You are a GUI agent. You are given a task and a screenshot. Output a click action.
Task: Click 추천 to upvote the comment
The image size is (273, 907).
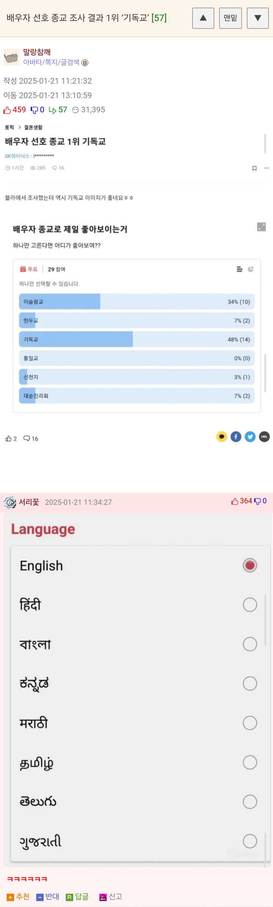[x=18, y=897]
